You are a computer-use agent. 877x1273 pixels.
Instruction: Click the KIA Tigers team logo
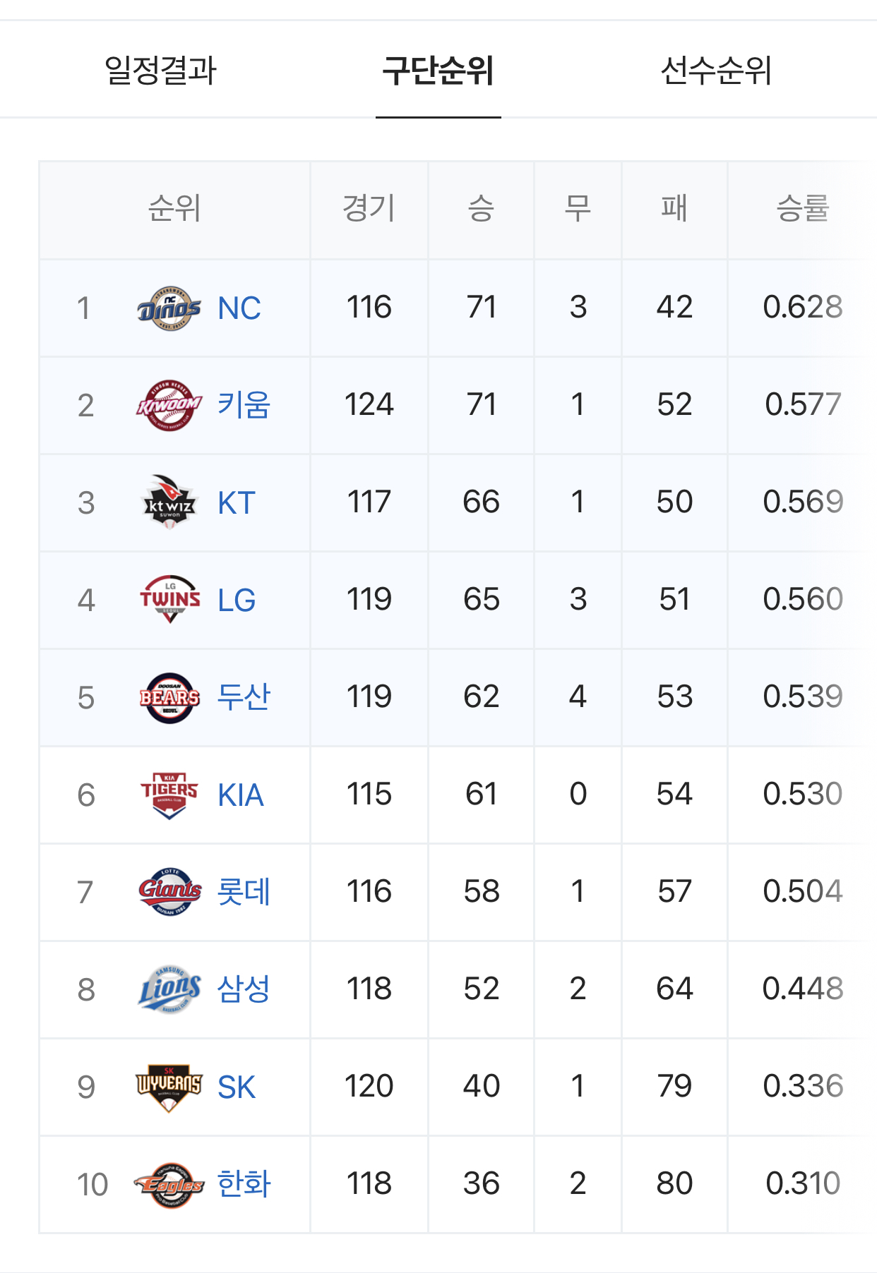tap(169, 795)
